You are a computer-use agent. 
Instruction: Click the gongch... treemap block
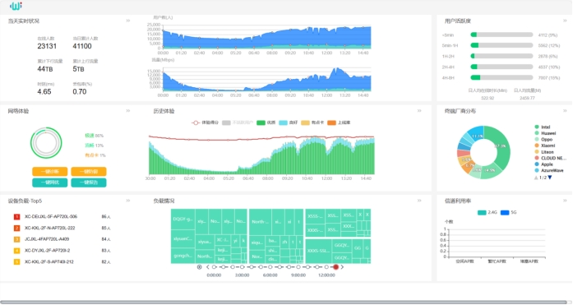point(183,256)
